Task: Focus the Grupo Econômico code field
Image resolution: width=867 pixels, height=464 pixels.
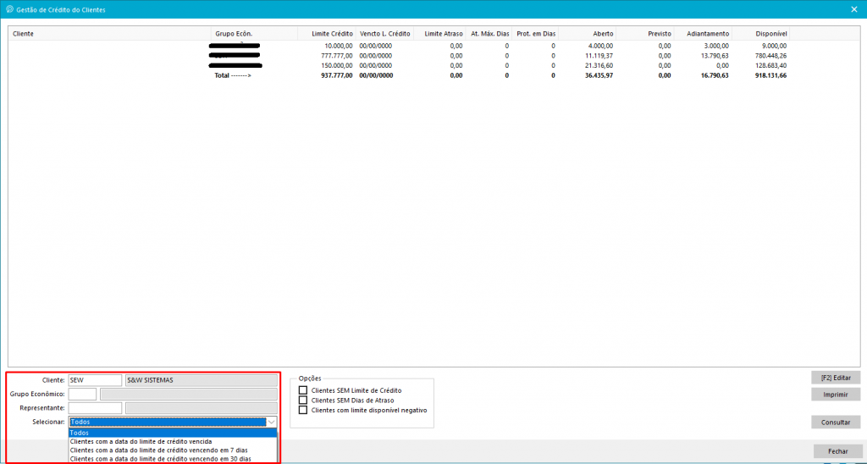Action: click(82, 394)
